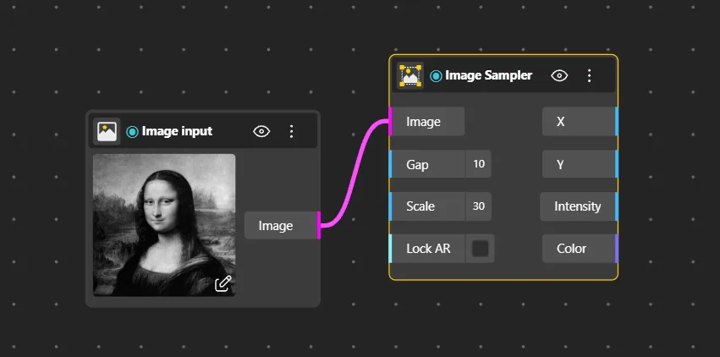Enable the Lock AR checkbox

click(481, 249)
